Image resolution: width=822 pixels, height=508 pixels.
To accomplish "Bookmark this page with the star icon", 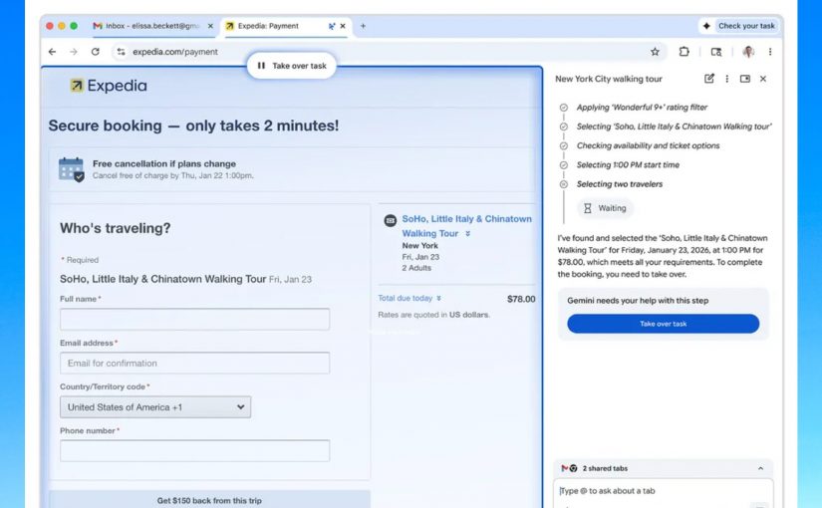I will [x=655, y=52].
